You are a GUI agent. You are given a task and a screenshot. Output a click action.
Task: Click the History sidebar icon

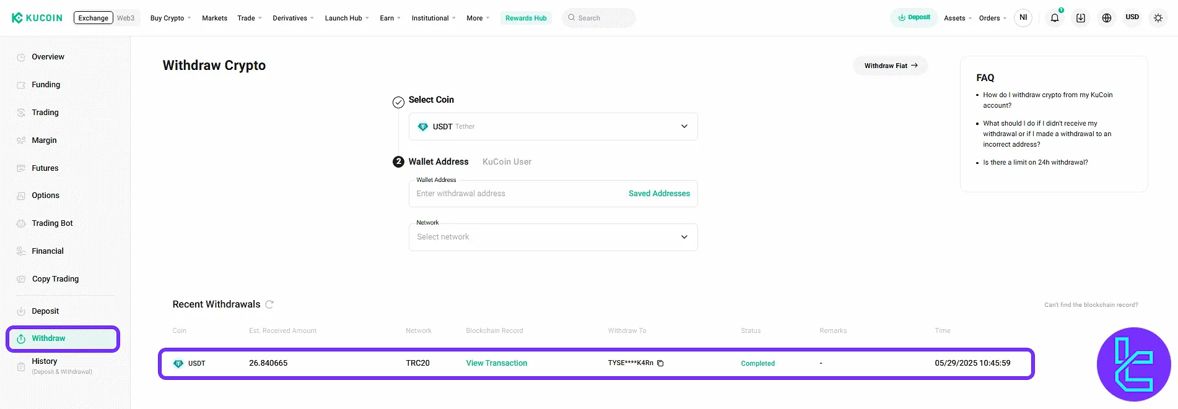pos(21,366)
